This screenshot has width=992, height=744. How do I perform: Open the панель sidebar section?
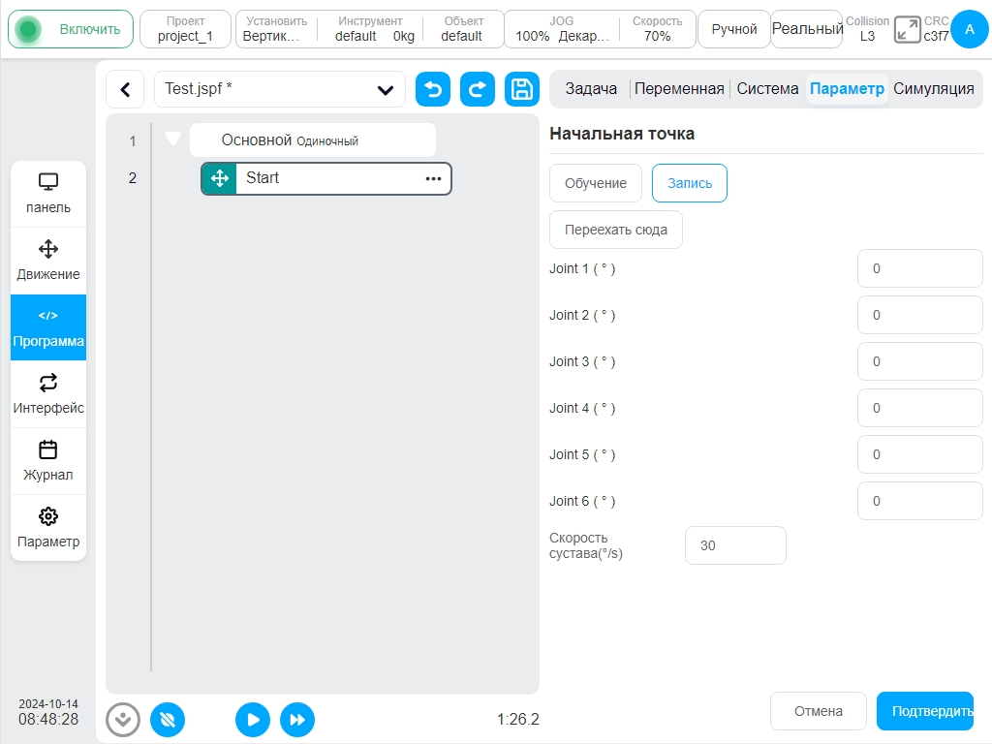(x=48, y=194)
